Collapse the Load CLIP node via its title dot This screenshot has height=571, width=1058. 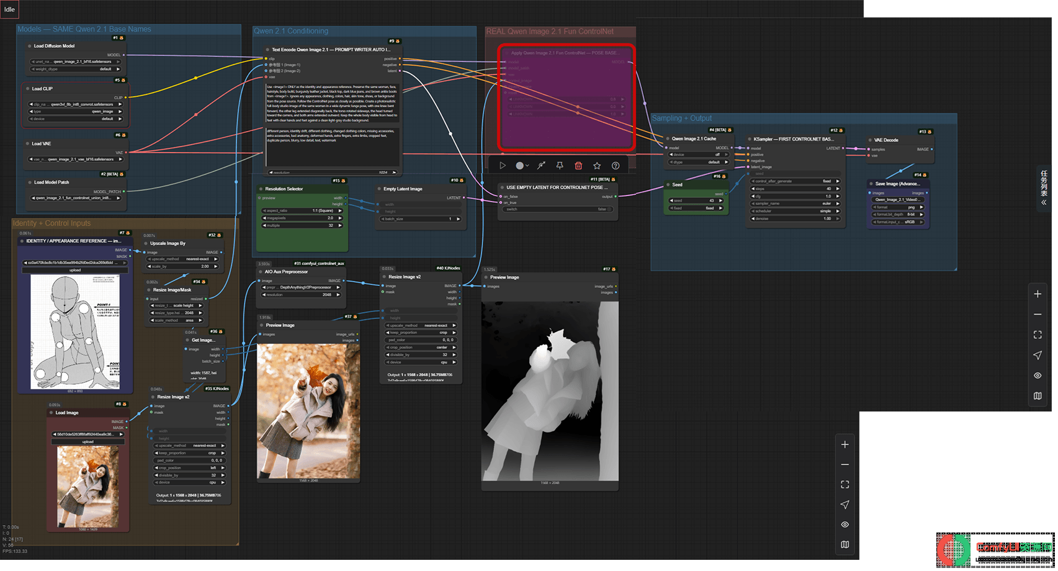(28, 89)
